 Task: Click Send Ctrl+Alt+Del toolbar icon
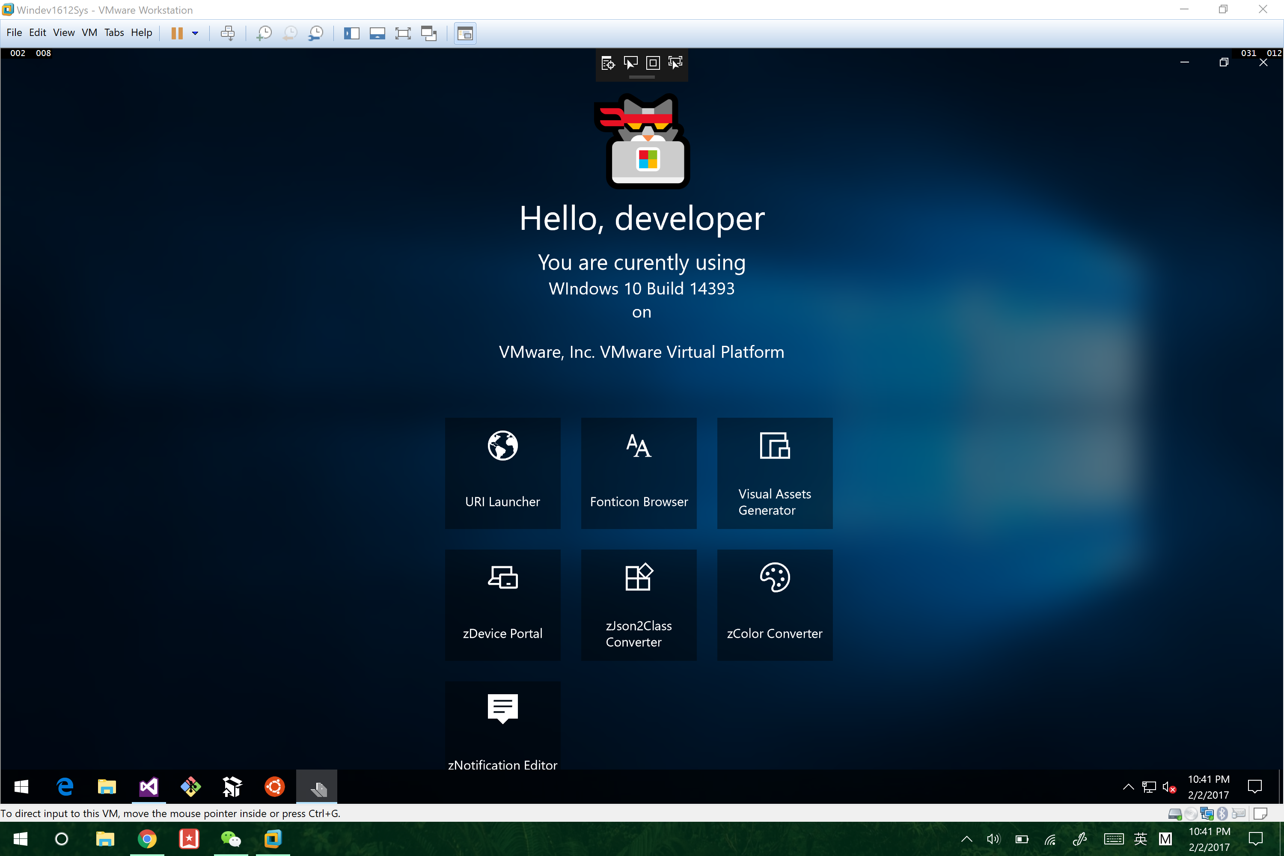coord(228,33)
